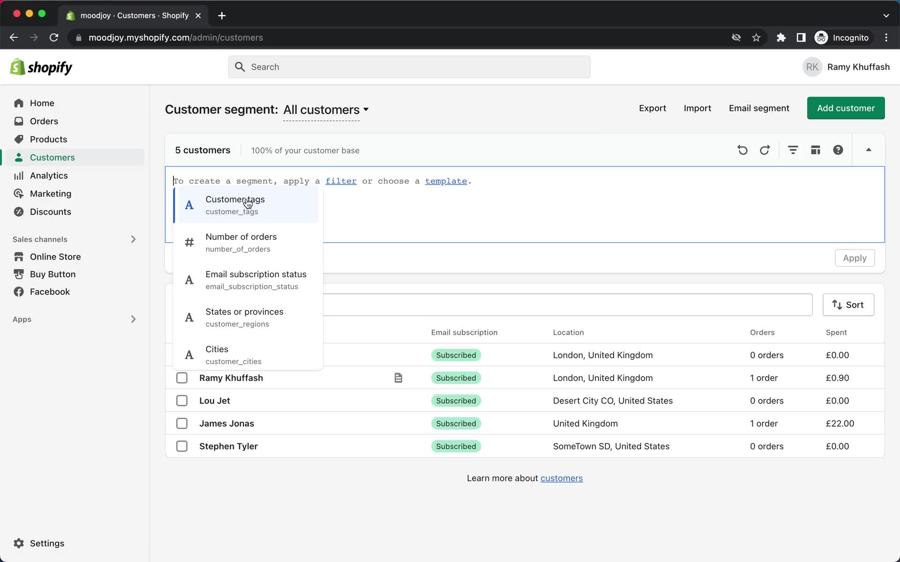900x562 pixels.
Task: Open the RK user avatar menu
Action: point(812,67)
